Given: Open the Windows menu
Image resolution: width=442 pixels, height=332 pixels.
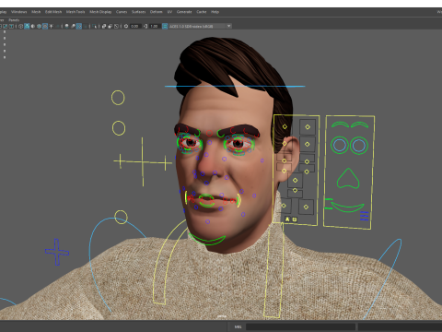Looking at the screenshot, I should coord(19,12).
